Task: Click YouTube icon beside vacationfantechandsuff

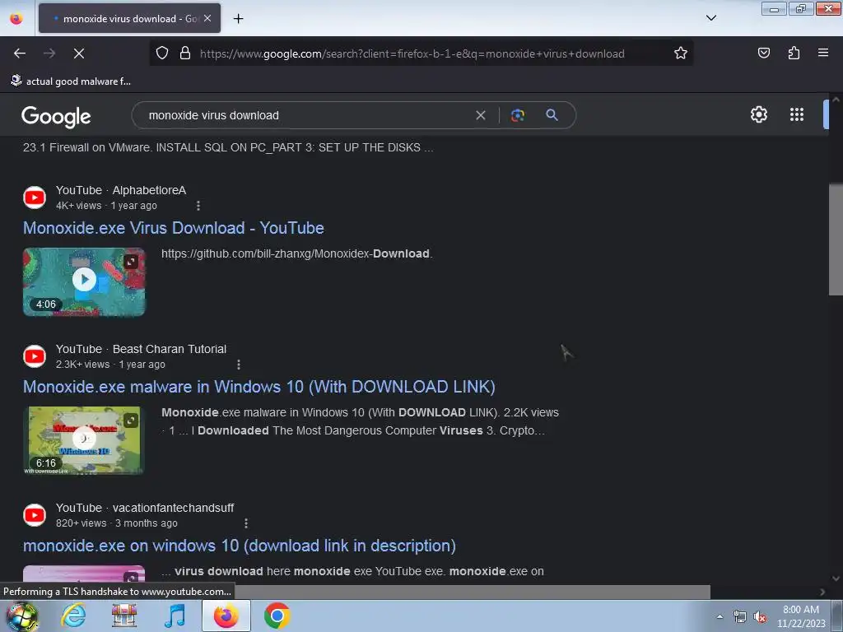Action: [x=35, y=515]
